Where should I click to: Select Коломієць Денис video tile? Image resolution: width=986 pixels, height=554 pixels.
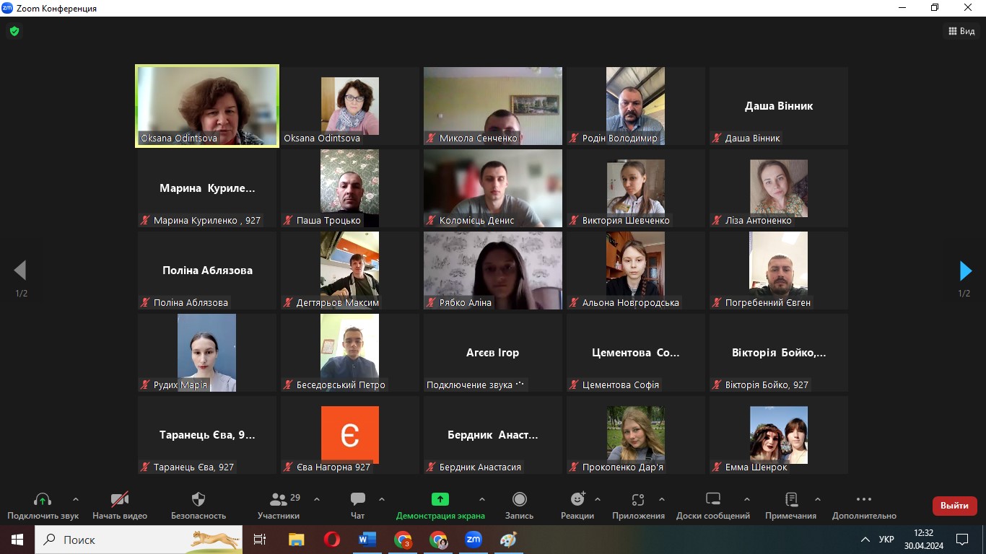point(493,188)
